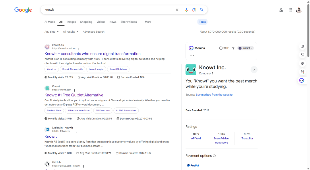
Task: Open Monica Instant model dropdown
Action: [x=246, y=48]
